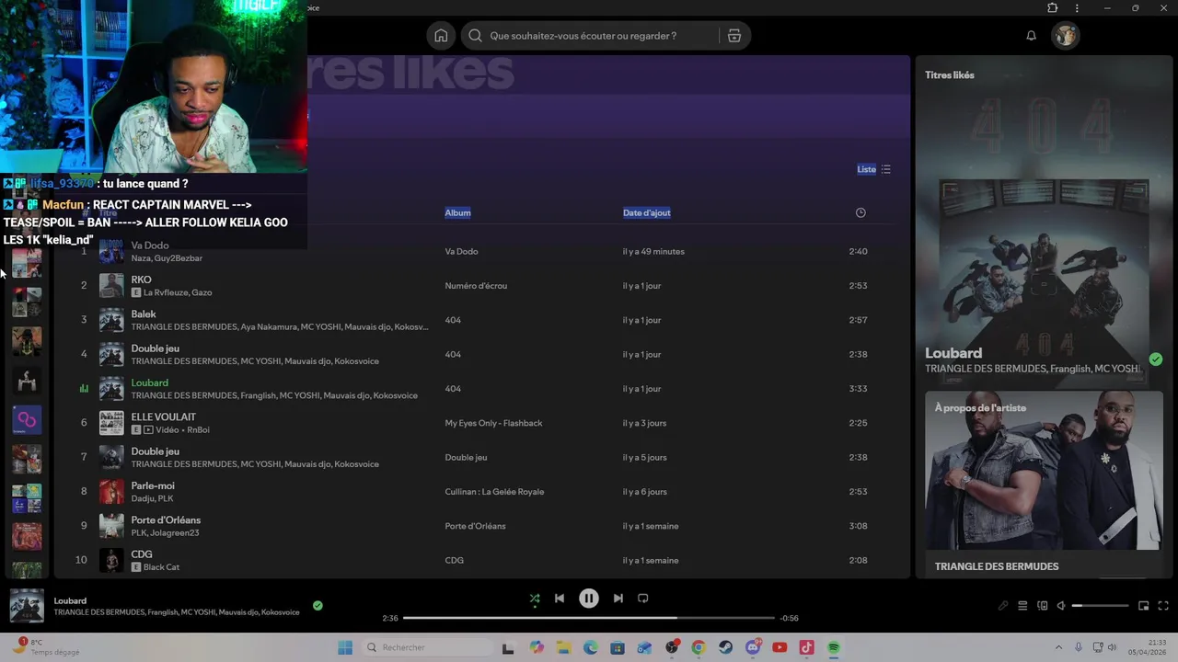Open artist link Dadju, PLK

pyautogui.click(x=152, y=498)
